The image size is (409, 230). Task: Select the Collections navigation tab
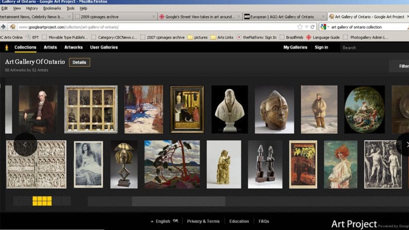click(x=25, y=47)
